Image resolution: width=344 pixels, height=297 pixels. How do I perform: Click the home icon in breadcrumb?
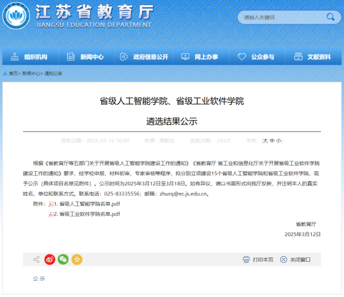tap(5, 74)
